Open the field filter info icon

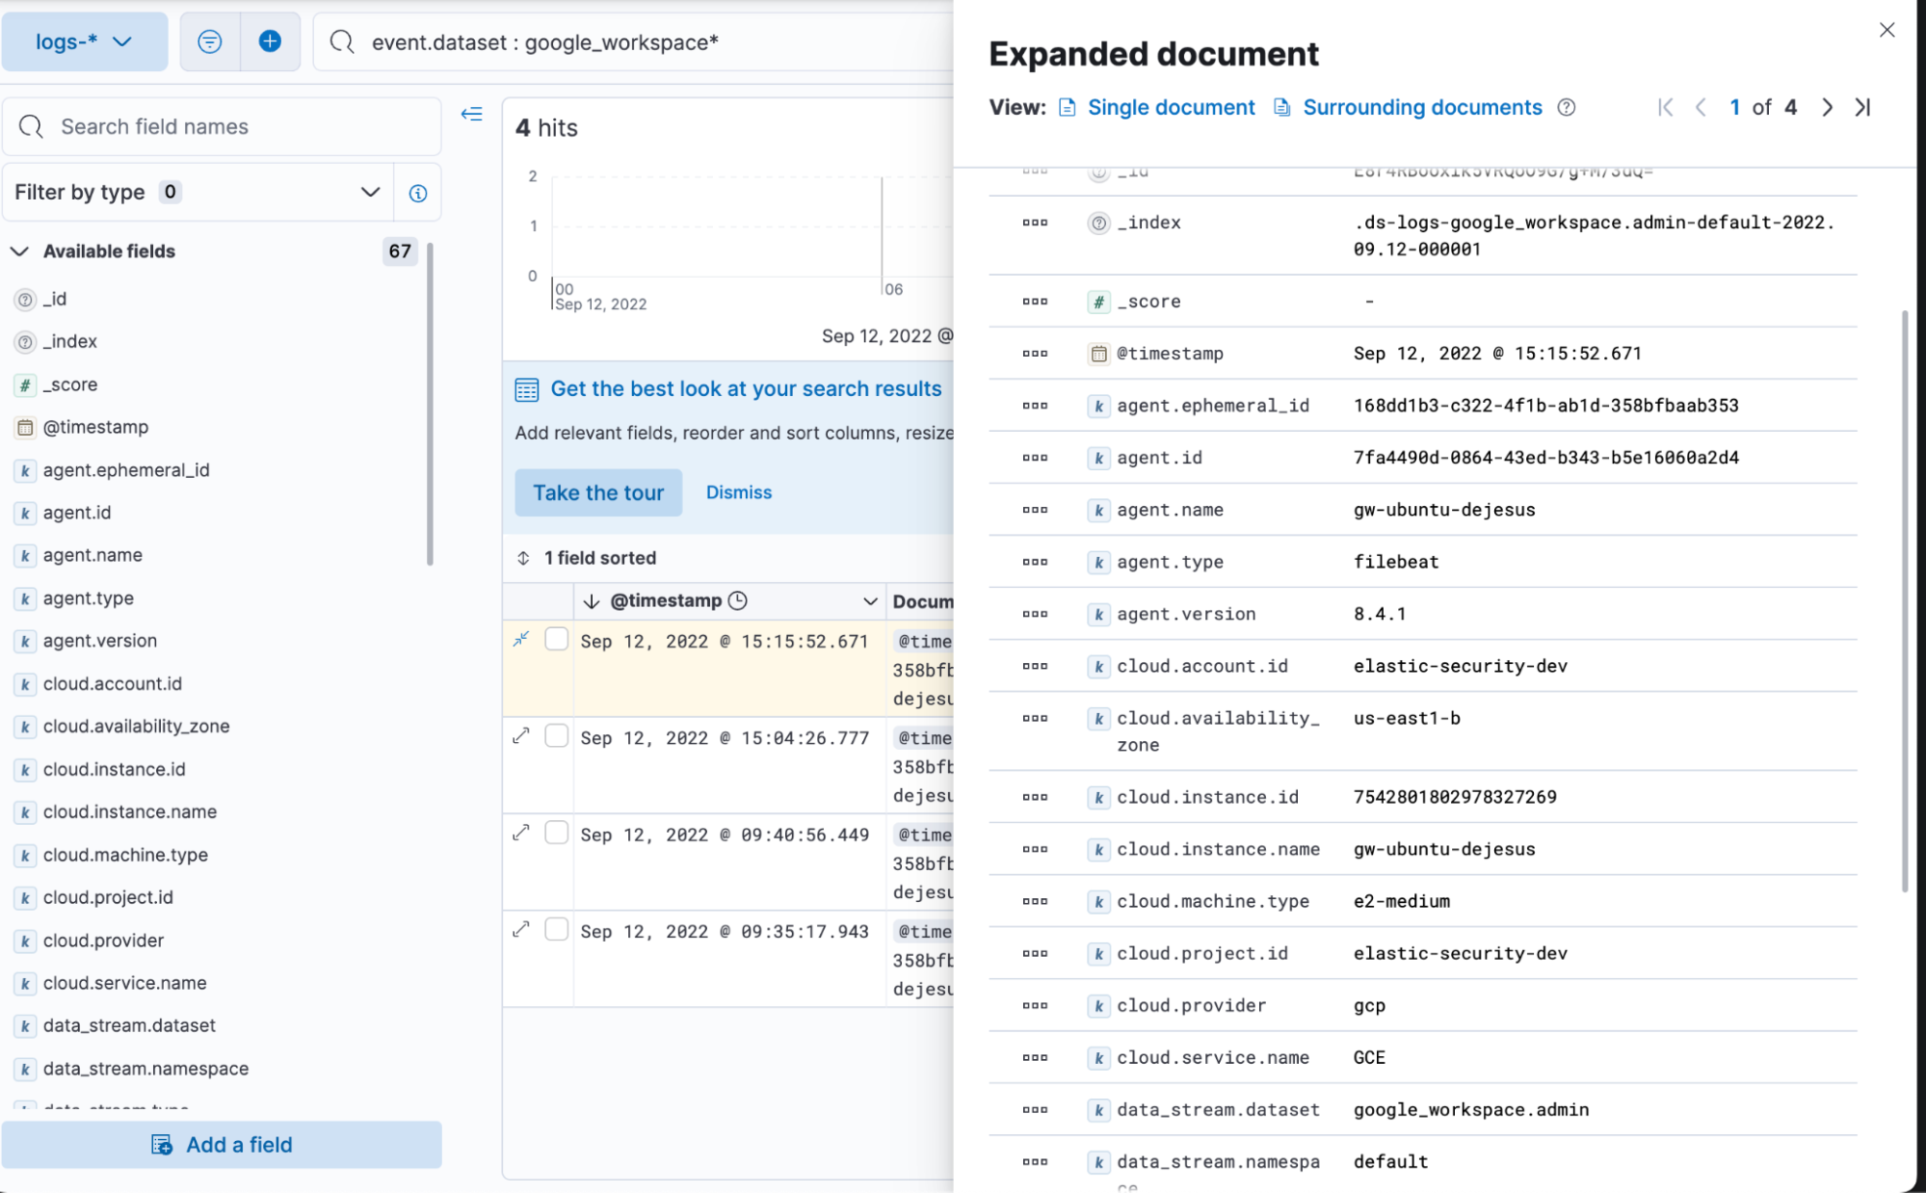pos(418,193)
